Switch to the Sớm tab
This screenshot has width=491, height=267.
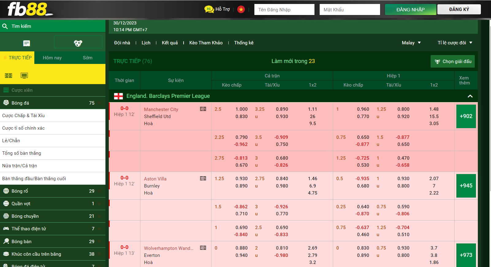87,58
